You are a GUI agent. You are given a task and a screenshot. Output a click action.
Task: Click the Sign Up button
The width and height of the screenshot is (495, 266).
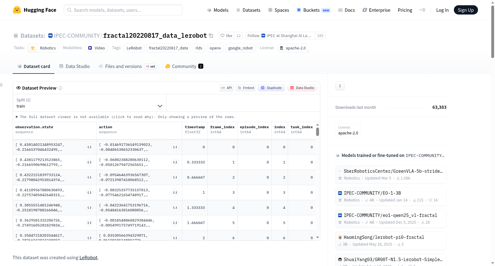point(466,10)
